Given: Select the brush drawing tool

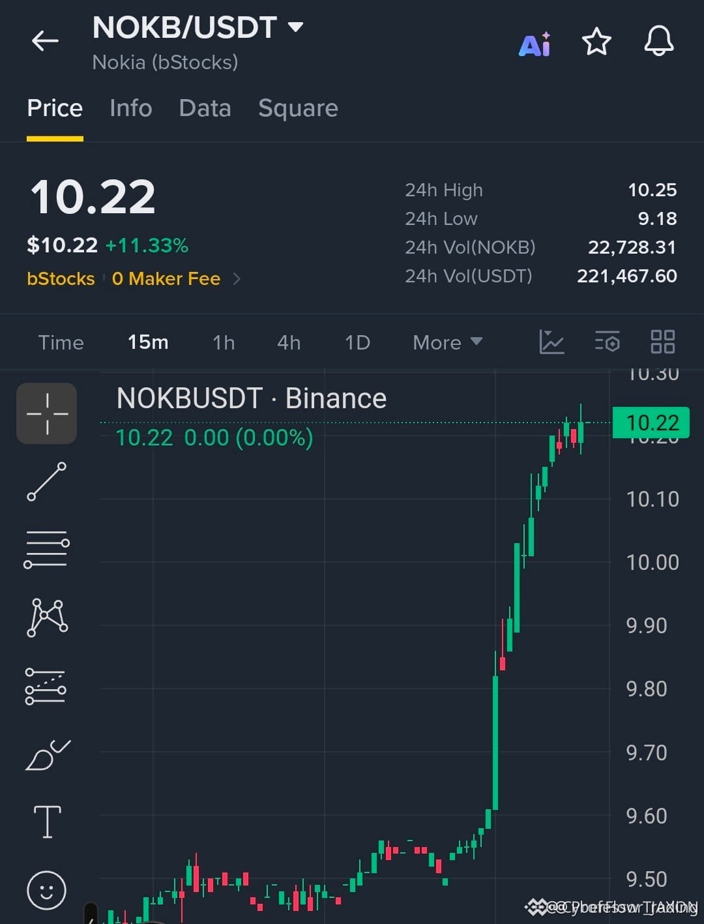Looking at the screenshot, I should pos(47,755).
